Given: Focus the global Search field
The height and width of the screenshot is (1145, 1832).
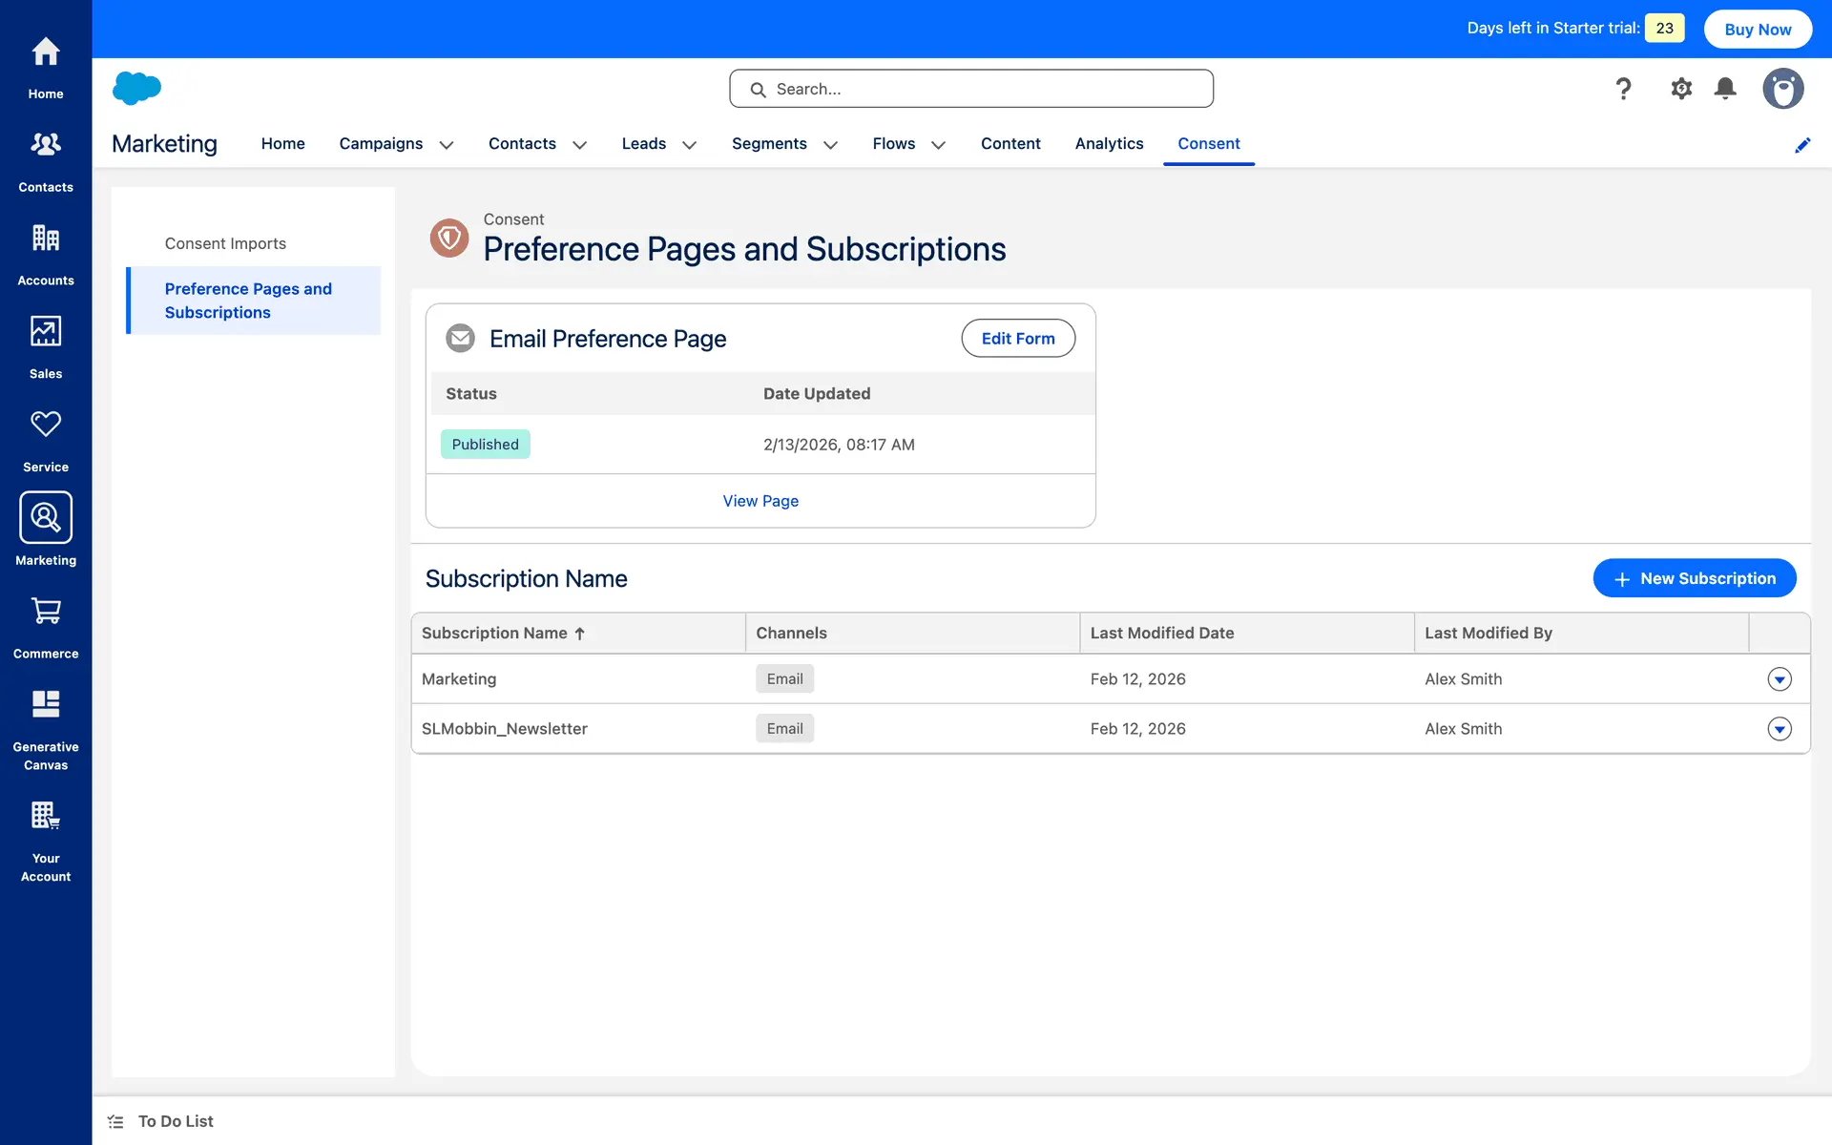Looking at the screenshot, I should (x=971, y=89).
